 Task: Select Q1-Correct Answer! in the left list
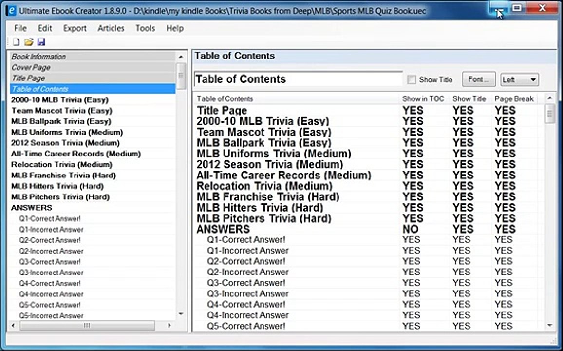click(x=93, y=218)
